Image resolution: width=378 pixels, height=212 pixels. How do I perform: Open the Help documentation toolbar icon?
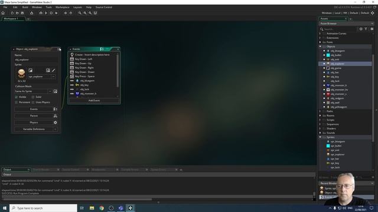71,13
